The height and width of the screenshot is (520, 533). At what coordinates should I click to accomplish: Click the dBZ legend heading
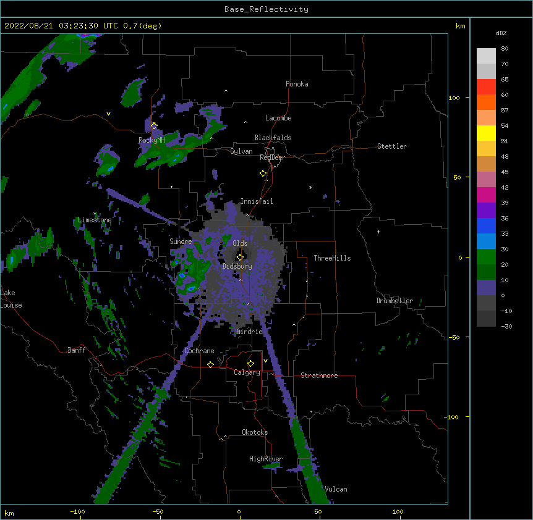pyautogui.click(x=501, y=33)
